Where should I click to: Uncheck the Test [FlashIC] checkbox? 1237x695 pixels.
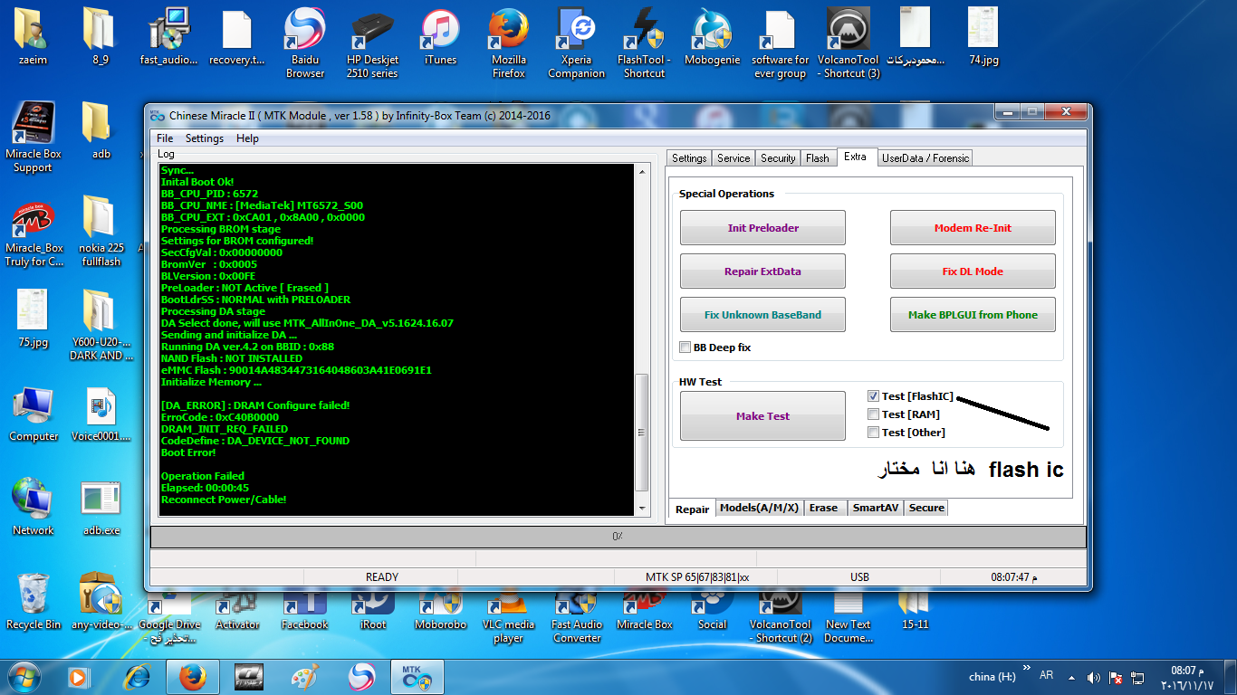(873, 396)
